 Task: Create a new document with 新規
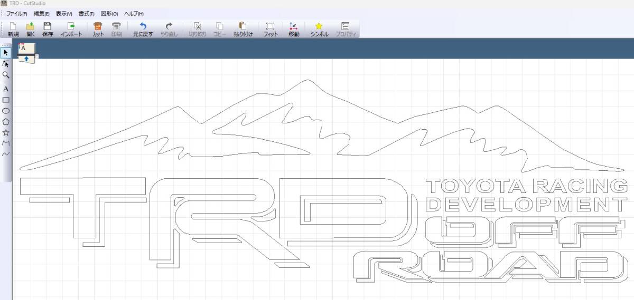pos(13,29)
